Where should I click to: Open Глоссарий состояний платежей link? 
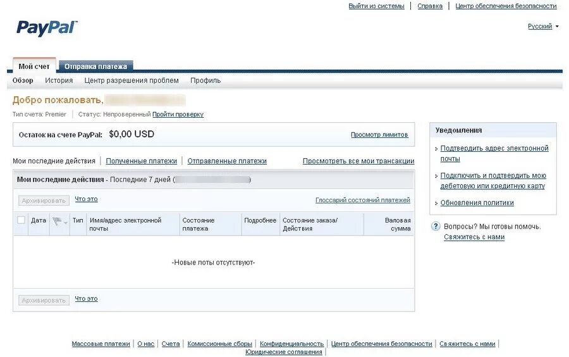pos(362,200)
